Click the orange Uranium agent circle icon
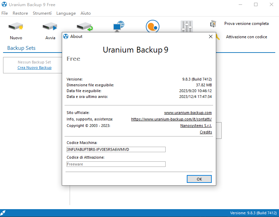This screenshot has height=217, width=279. pos(152,27)
